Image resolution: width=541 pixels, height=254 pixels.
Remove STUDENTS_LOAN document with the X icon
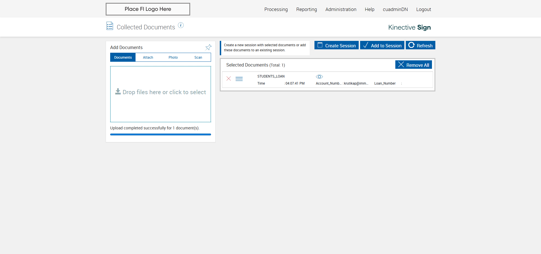(229, 79)
